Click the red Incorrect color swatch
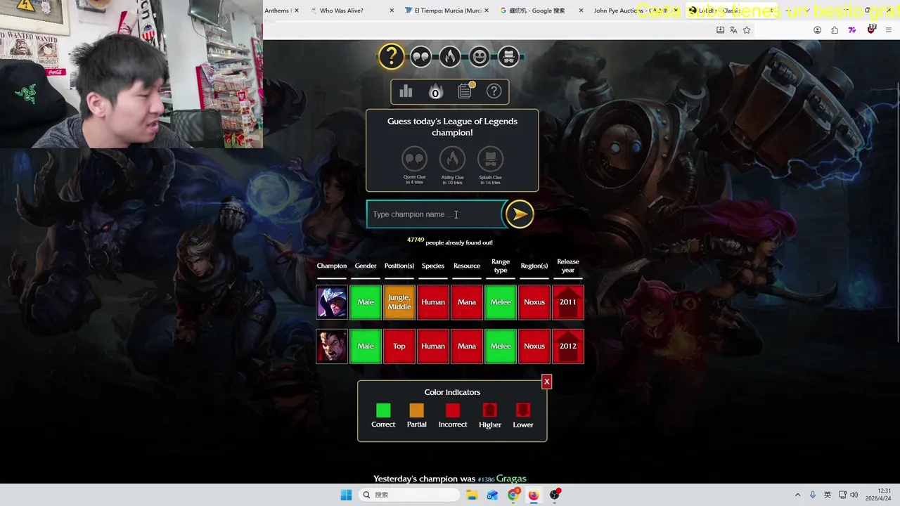Screen dimensions: 900x506 (453, 410)
